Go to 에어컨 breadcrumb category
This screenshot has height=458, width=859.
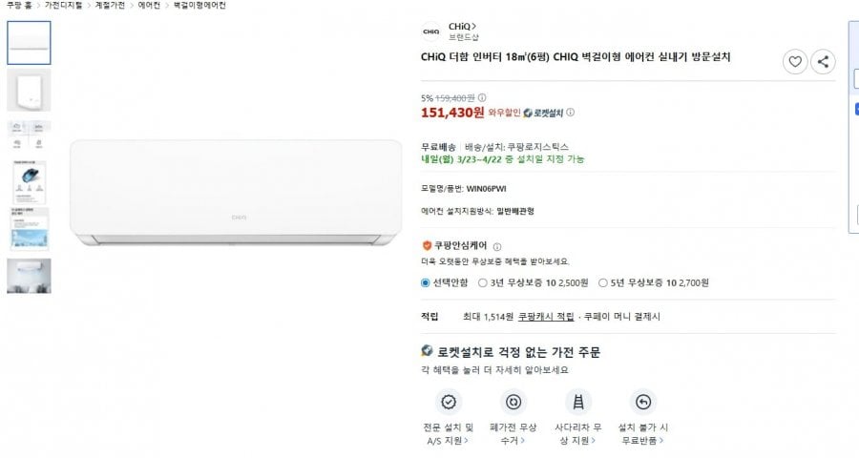149,6
